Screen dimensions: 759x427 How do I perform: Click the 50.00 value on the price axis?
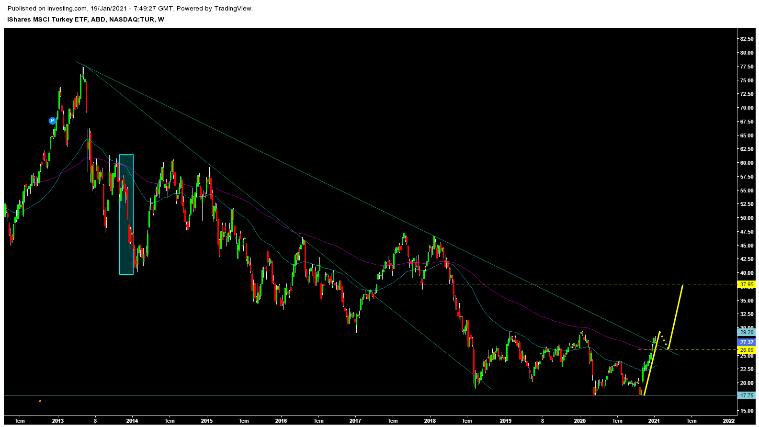747,218
